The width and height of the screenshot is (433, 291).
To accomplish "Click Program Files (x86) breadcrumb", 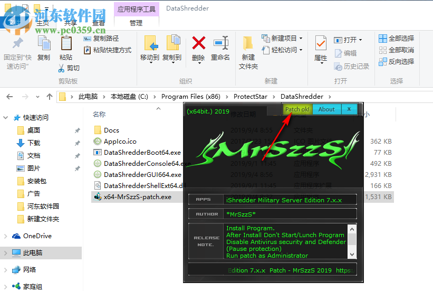I will (191, 97).
